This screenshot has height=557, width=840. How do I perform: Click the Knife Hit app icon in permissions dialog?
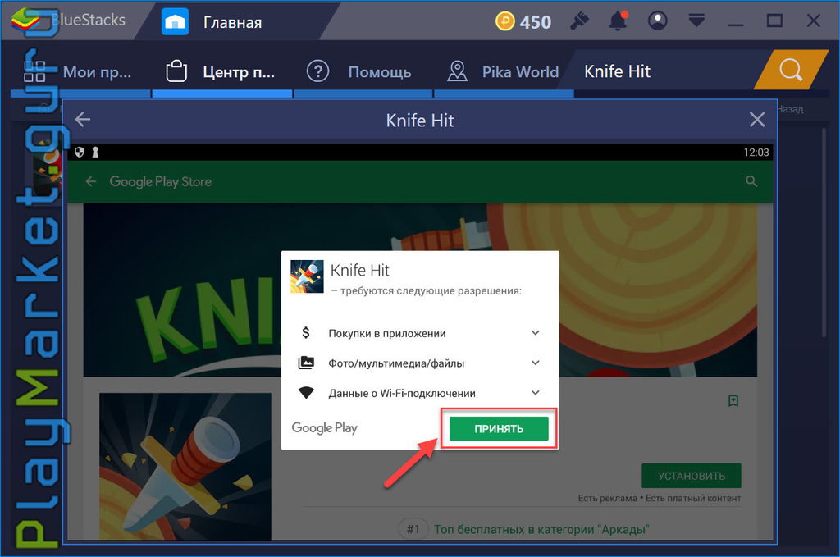[307, 276]
